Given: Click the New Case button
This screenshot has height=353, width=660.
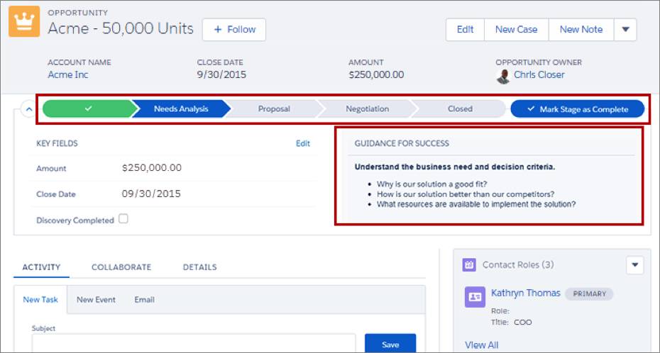Looking at the screenshot, I should pos(516,30).
